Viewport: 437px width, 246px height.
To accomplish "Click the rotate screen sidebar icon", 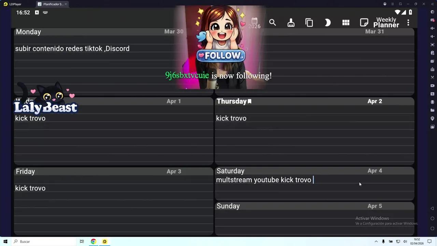I will point(433,127).
